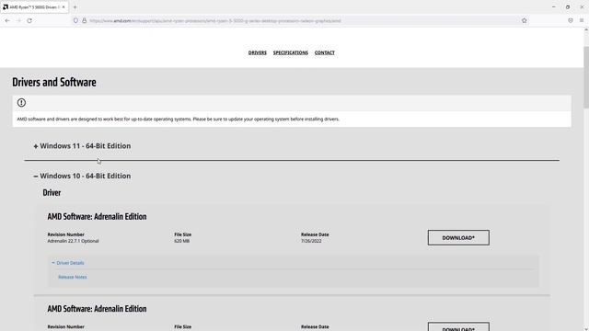Open the SPECIFICATIONS section link
The width and height of the screenshot is (589, 331).
point(291,52)
